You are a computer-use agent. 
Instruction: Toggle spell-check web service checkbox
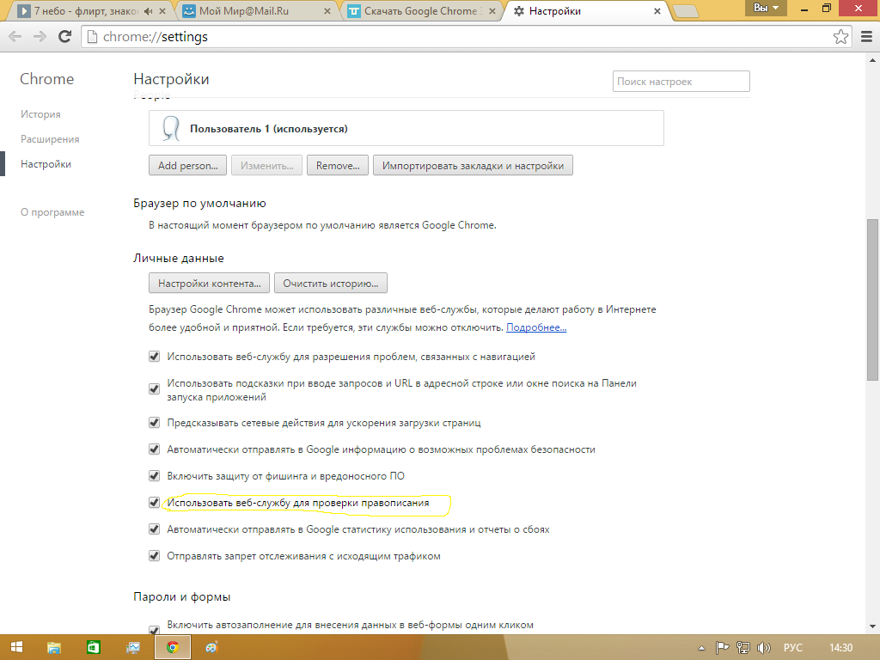[x=155, y=502]
